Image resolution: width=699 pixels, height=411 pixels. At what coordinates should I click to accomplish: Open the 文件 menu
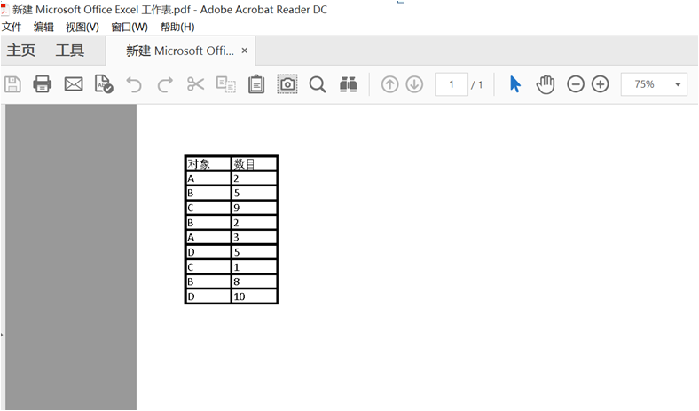(x=12, y=28)
